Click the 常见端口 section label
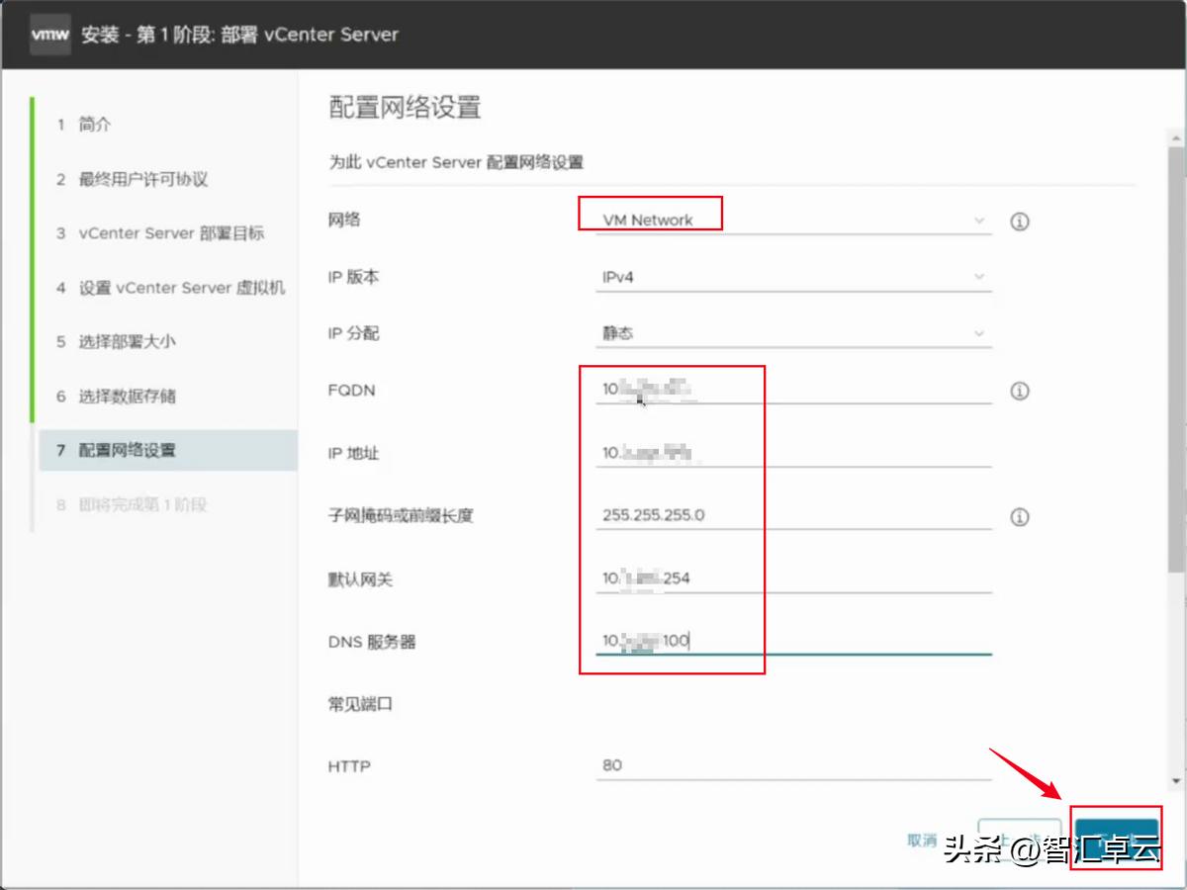1187x890 pixels. [361, 705]
